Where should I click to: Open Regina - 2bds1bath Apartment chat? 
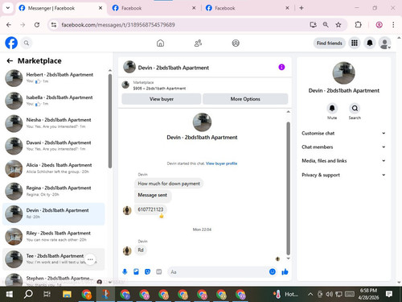tap(54, 191)
